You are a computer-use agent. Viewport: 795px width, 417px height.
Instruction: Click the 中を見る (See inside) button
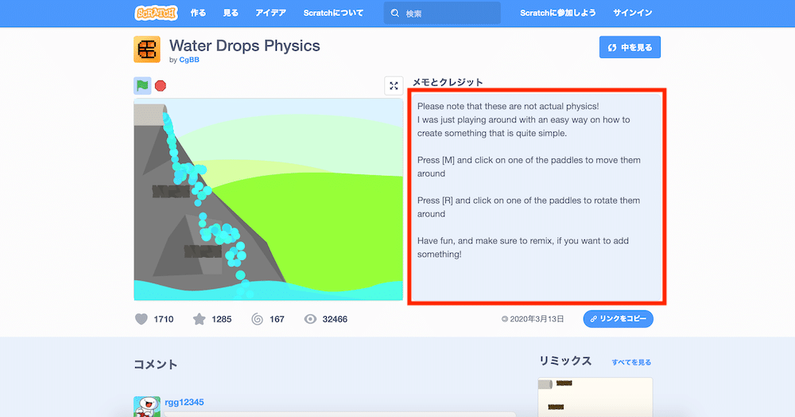pyautogui.click(x=630, y=47)
